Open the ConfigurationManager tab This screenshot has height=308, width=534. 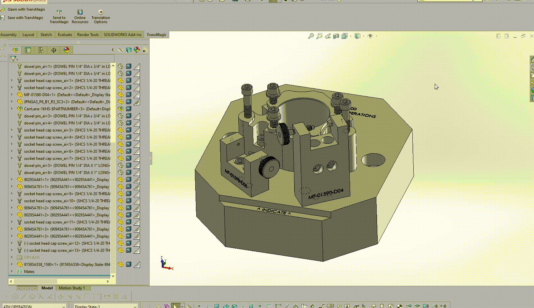click(41, 50)
